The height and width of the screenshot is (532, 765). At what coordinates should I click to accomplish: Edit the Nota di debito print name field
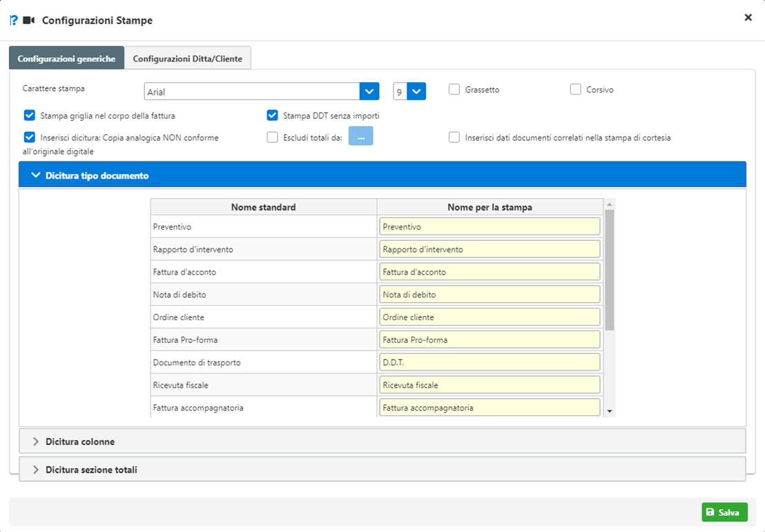pos(490,295)
